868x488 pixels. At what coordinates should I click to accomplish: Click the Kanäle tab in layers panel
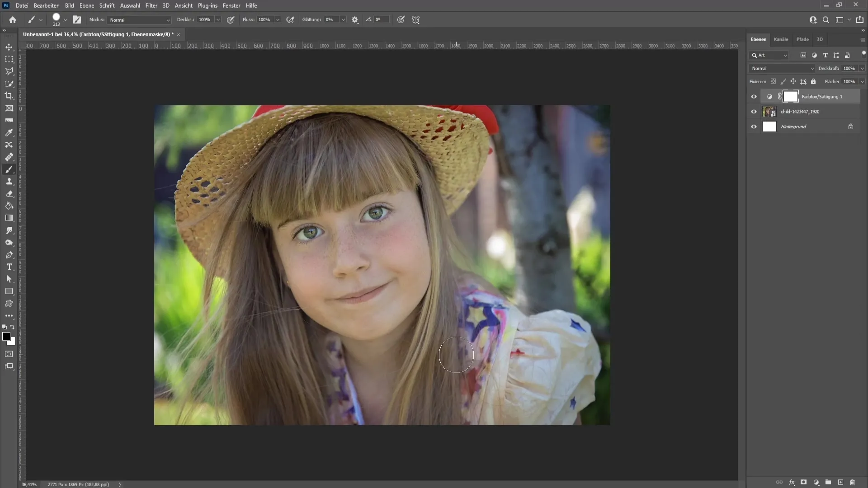coord(781,39)
